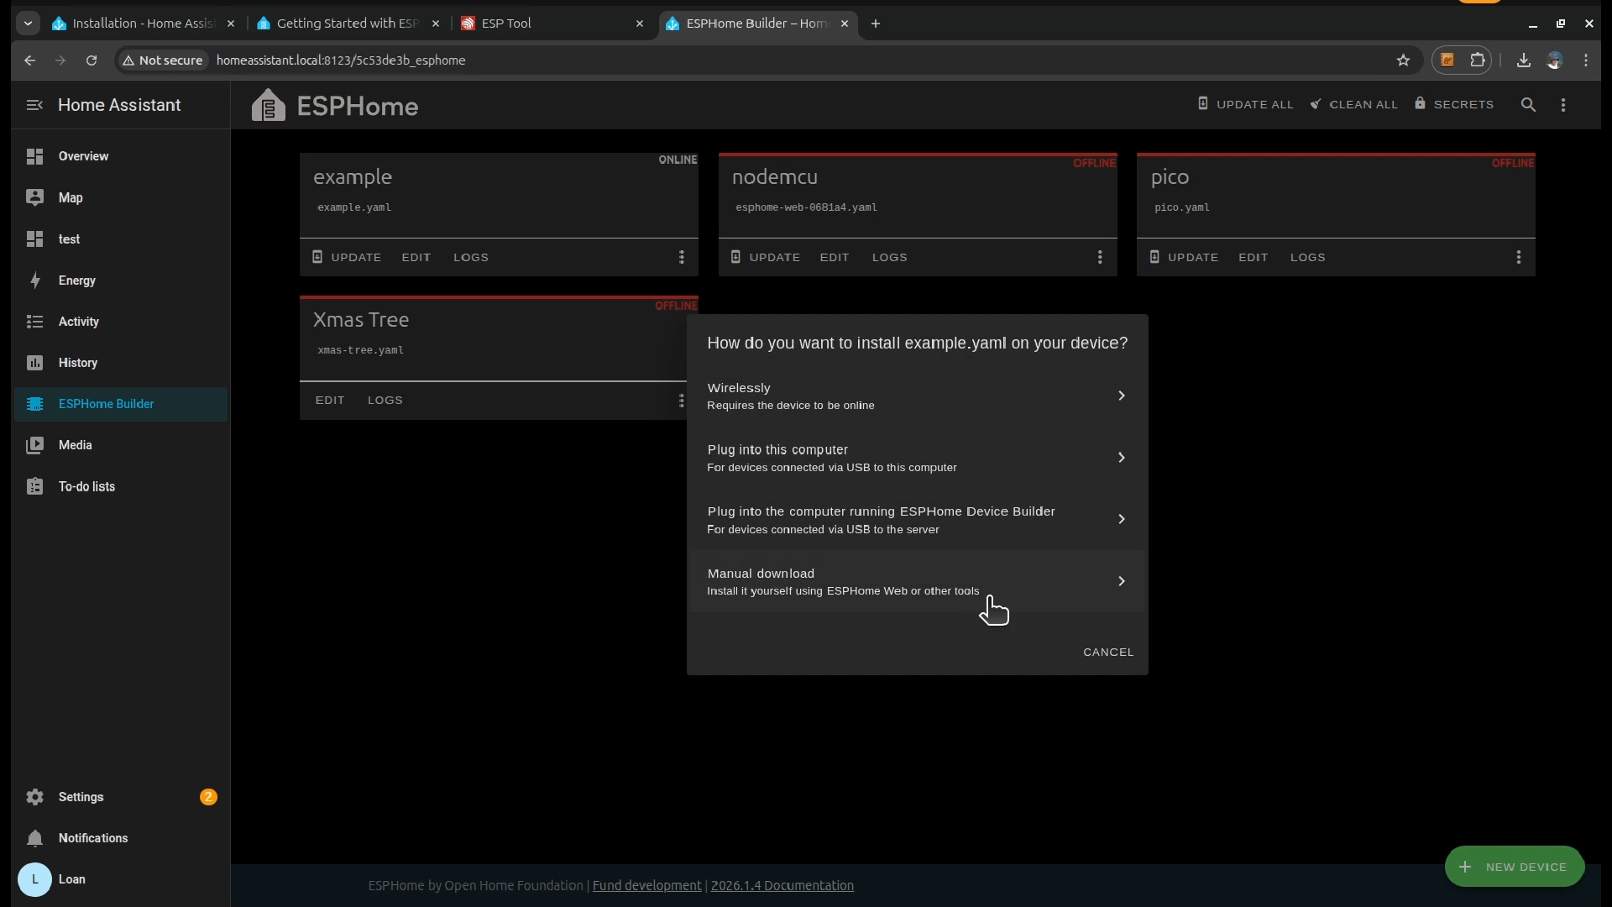Open the test dashboard icon
Screen dimensions: 1612x907
34,239
